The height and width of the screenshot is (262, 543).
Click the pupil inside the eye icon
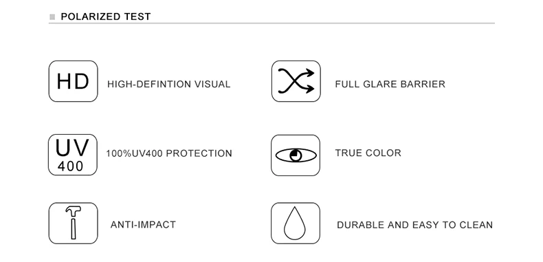[296, 155]
